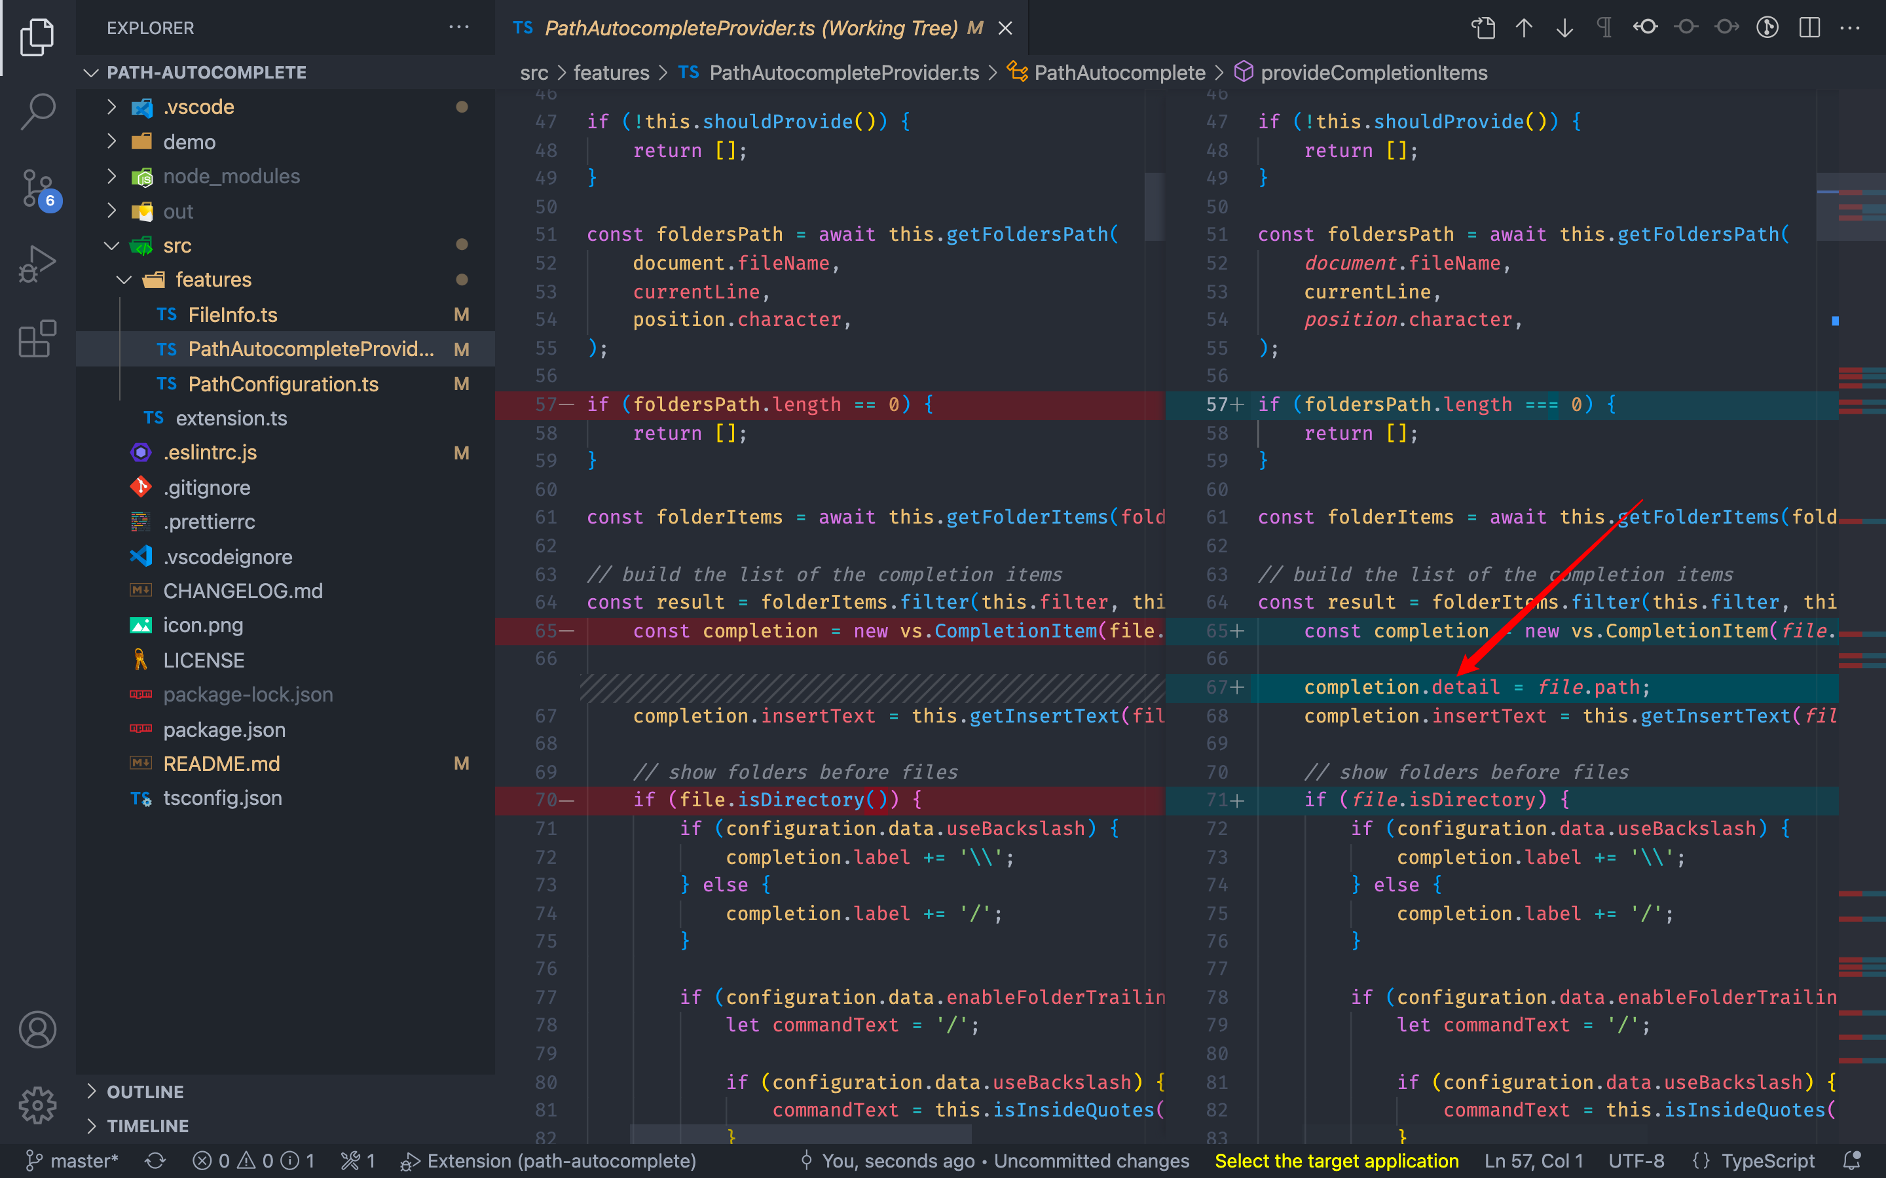Toggle split editor layout icon
Image resolution: width=1886 pixels, height=1178 pixels.
(x=1809, y=28)
